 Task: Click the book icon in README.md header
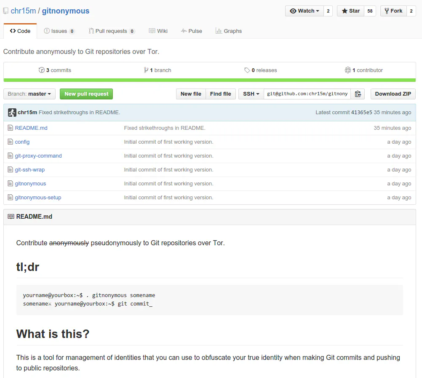(11, 217)
